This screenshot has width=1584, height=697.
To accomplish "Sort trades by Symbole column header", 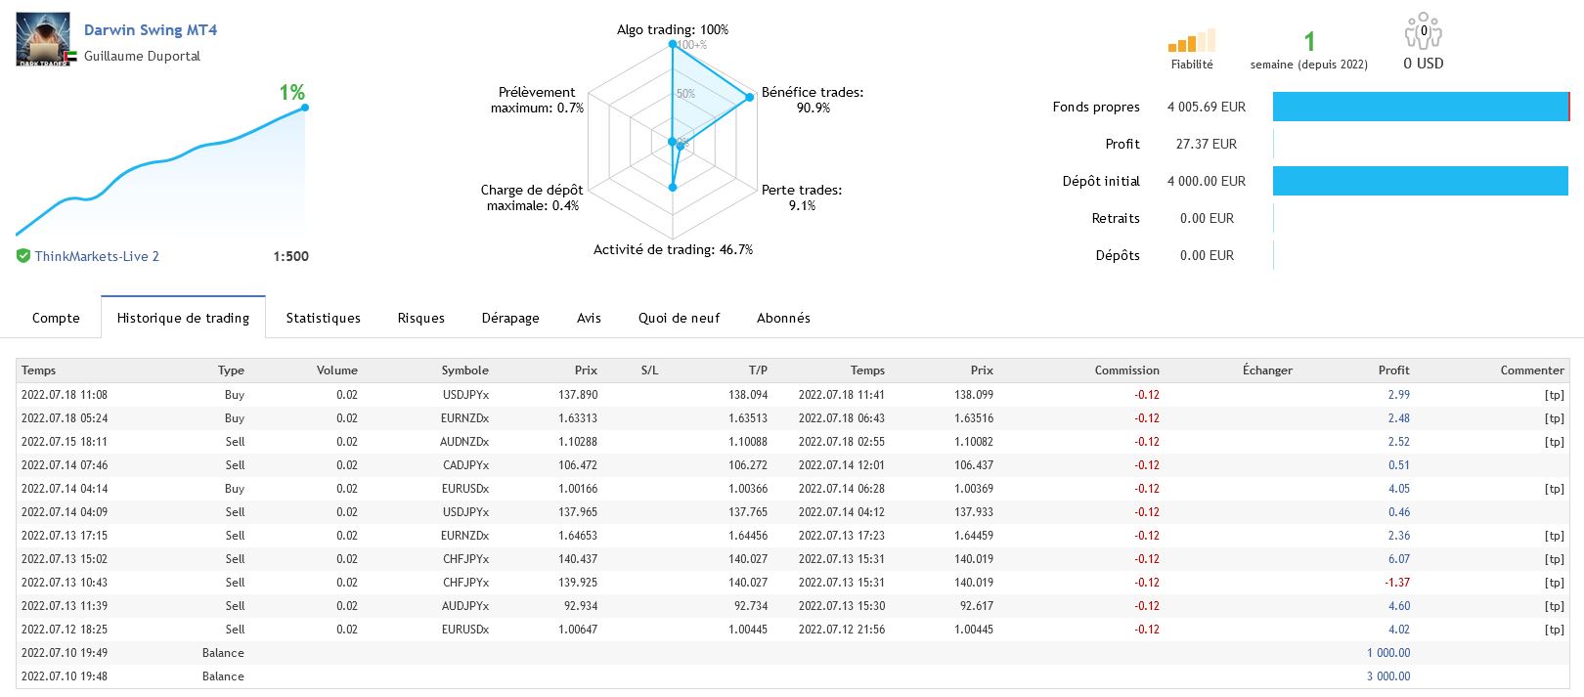I will [x=464, y=370].
